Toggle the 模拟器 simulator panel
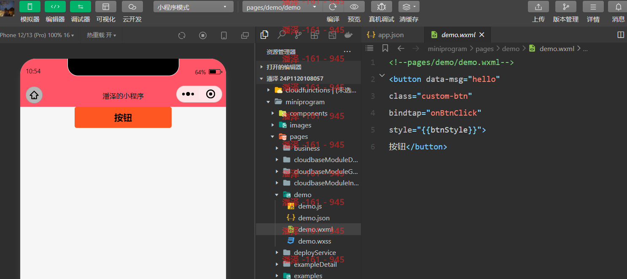 coord(30,7)
